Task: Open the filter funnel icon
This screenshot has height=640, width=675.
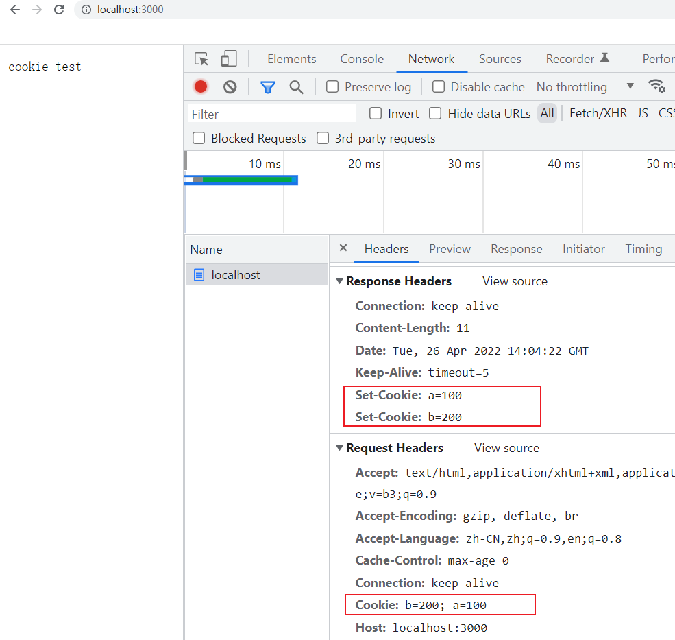Action: 267,86
